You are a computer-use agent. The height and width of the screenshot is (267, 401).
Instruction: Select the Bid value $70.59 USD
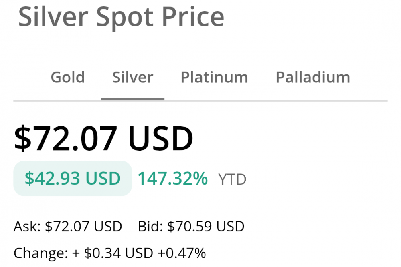206,227
